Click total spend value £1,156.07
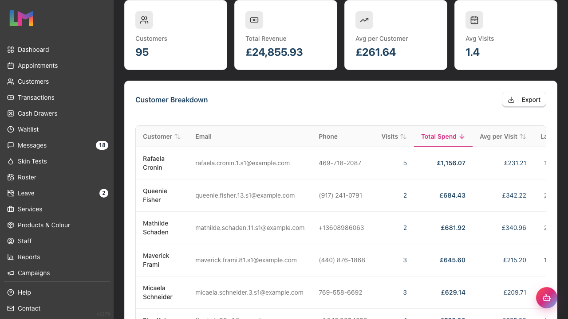This screenshot has height=319, width=568. (451, 163)
